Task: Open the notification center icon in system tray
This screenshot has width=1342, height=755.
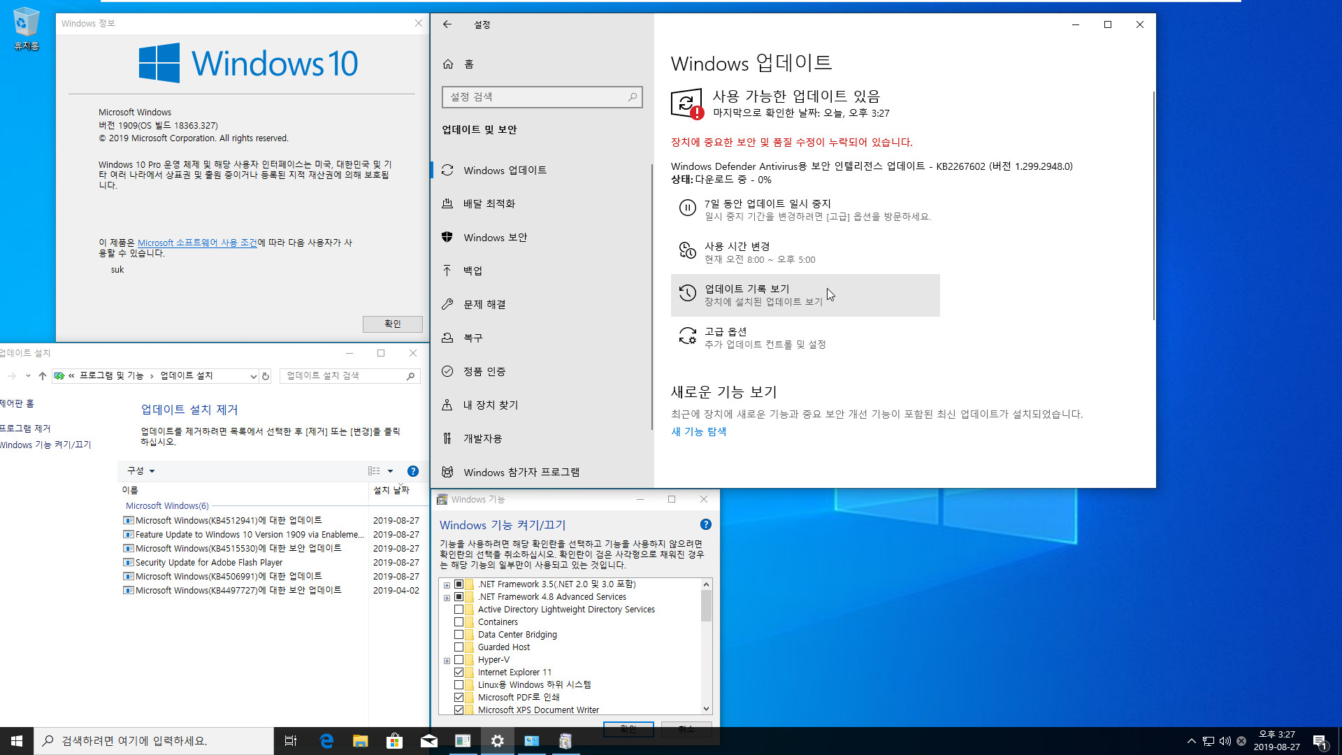Action: pos(1320,741)
